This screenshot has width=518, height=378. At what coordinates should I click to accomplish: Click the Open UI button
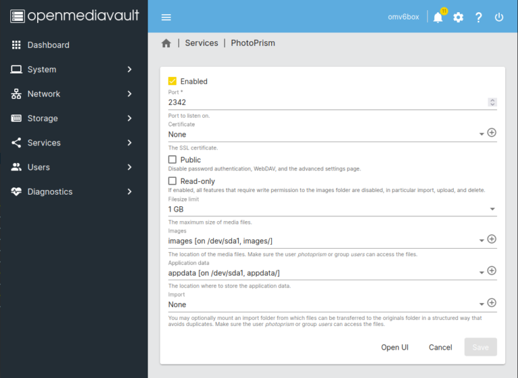coord(395,348)
